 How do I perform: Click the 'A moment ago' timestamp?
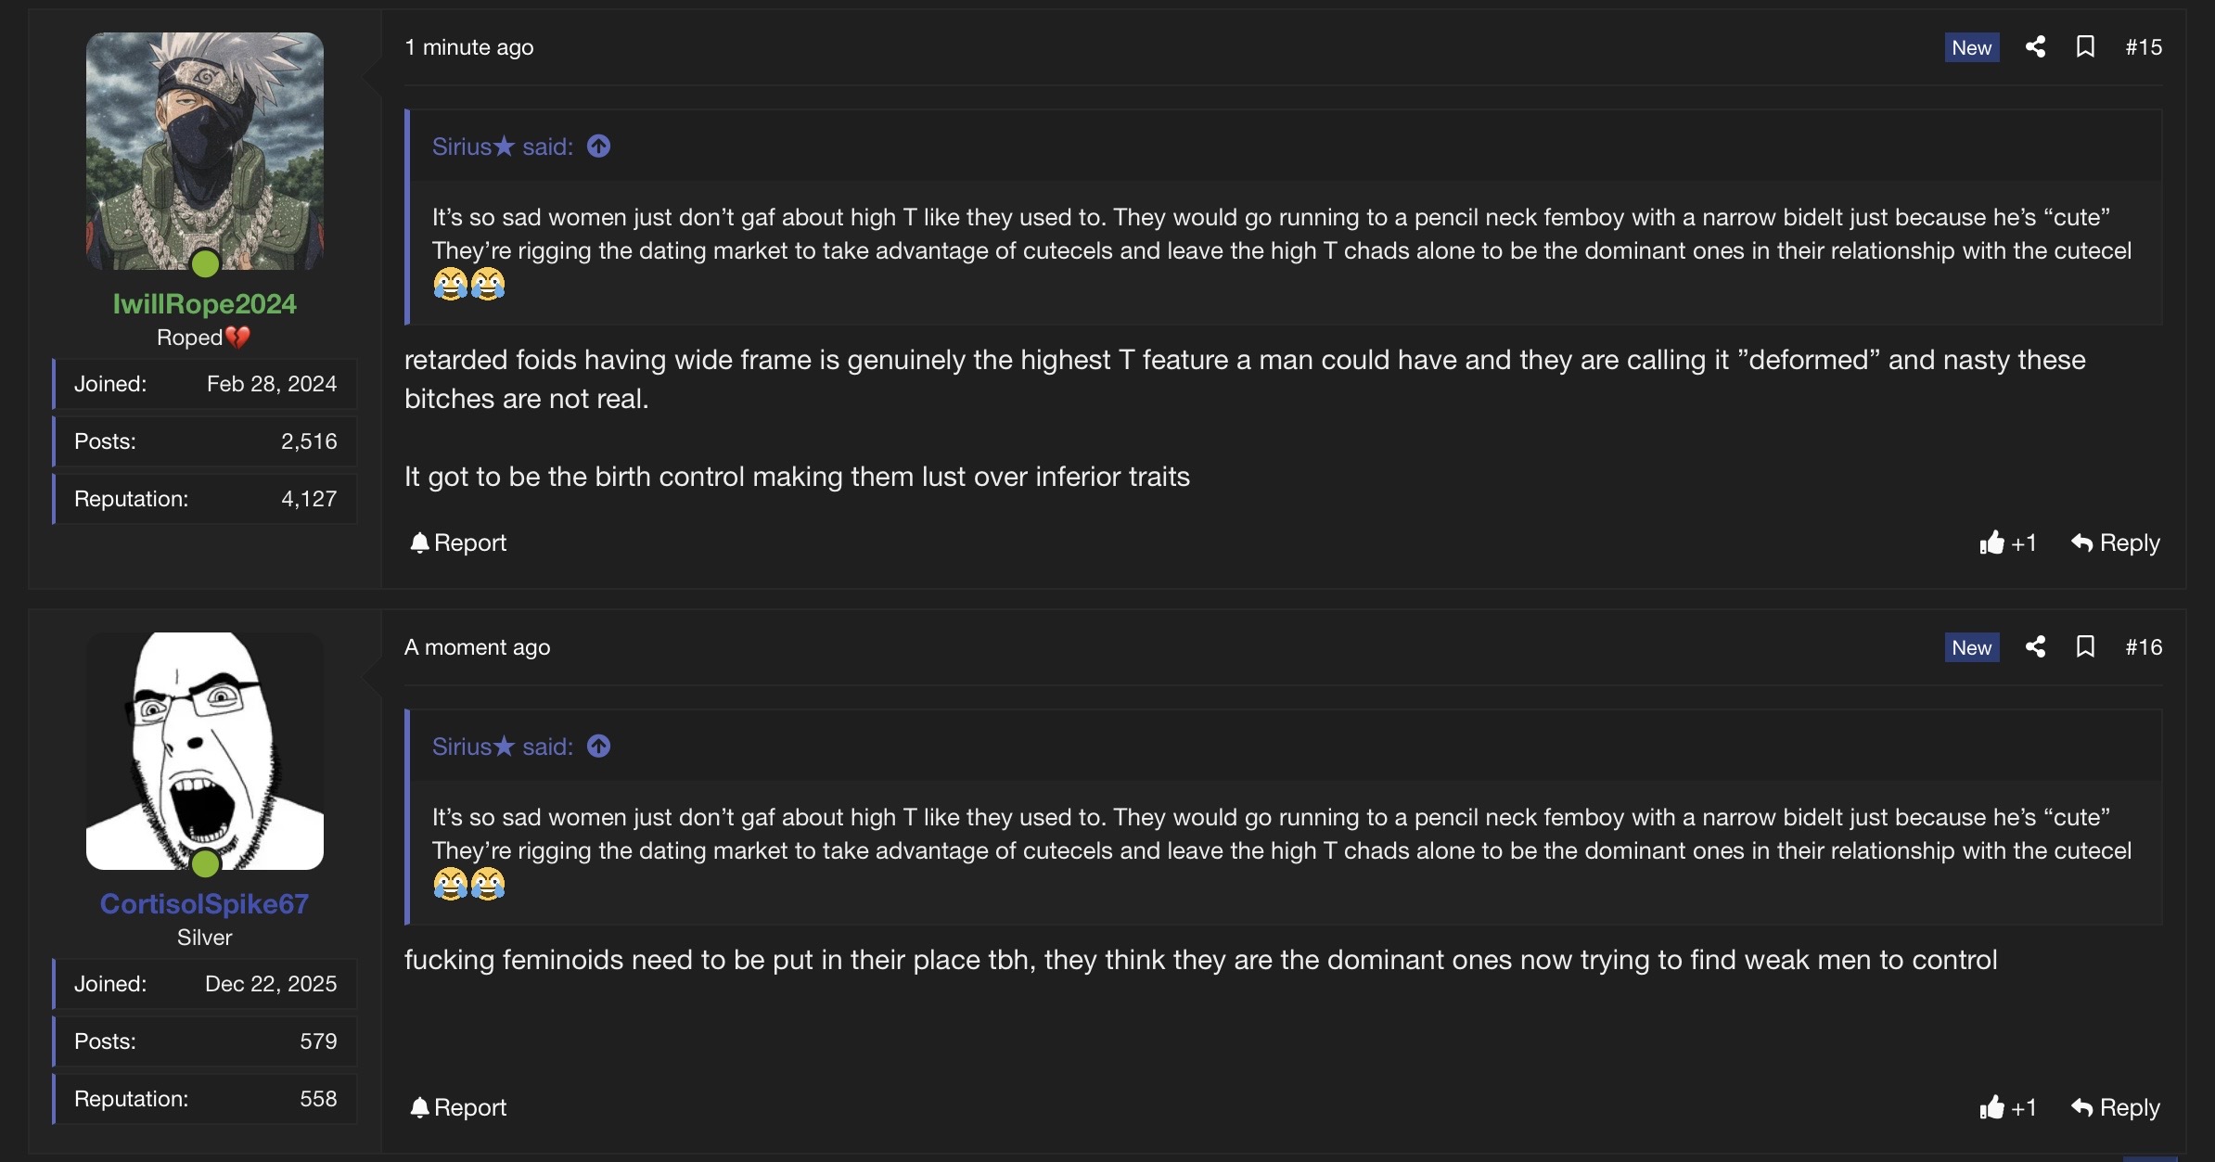[x=477, y=647]
